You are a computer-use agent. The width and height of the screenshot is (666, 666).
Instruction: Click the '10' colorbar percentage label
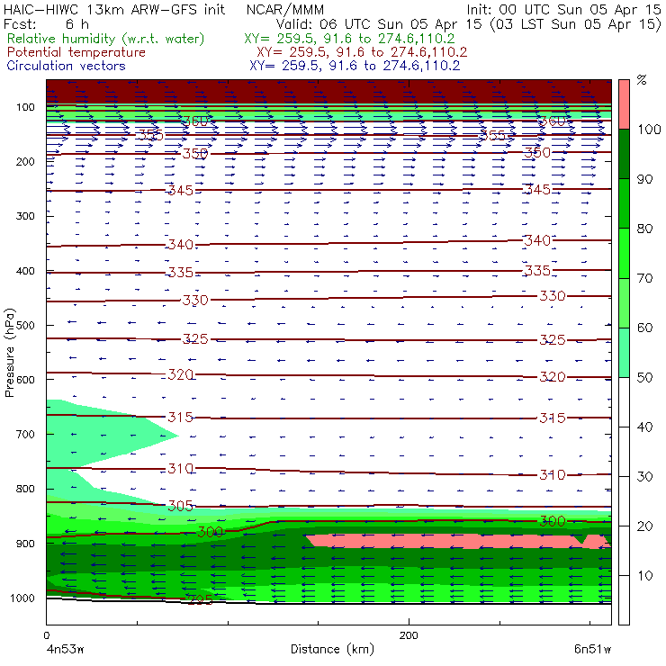coord(644,575)
